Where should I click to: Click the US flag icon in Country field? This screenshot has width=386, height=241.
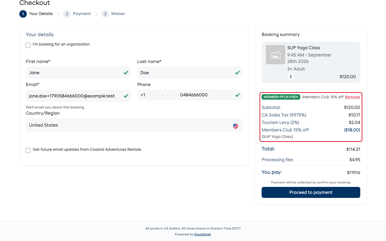click(x=236, y=126)
